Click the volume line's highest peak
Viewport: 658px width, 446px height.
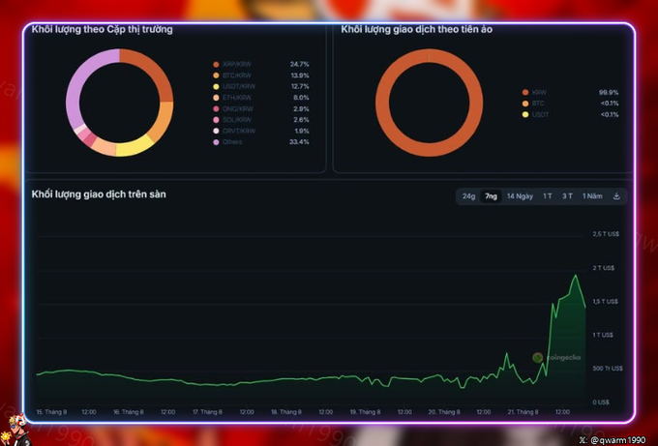coord(576,275)
